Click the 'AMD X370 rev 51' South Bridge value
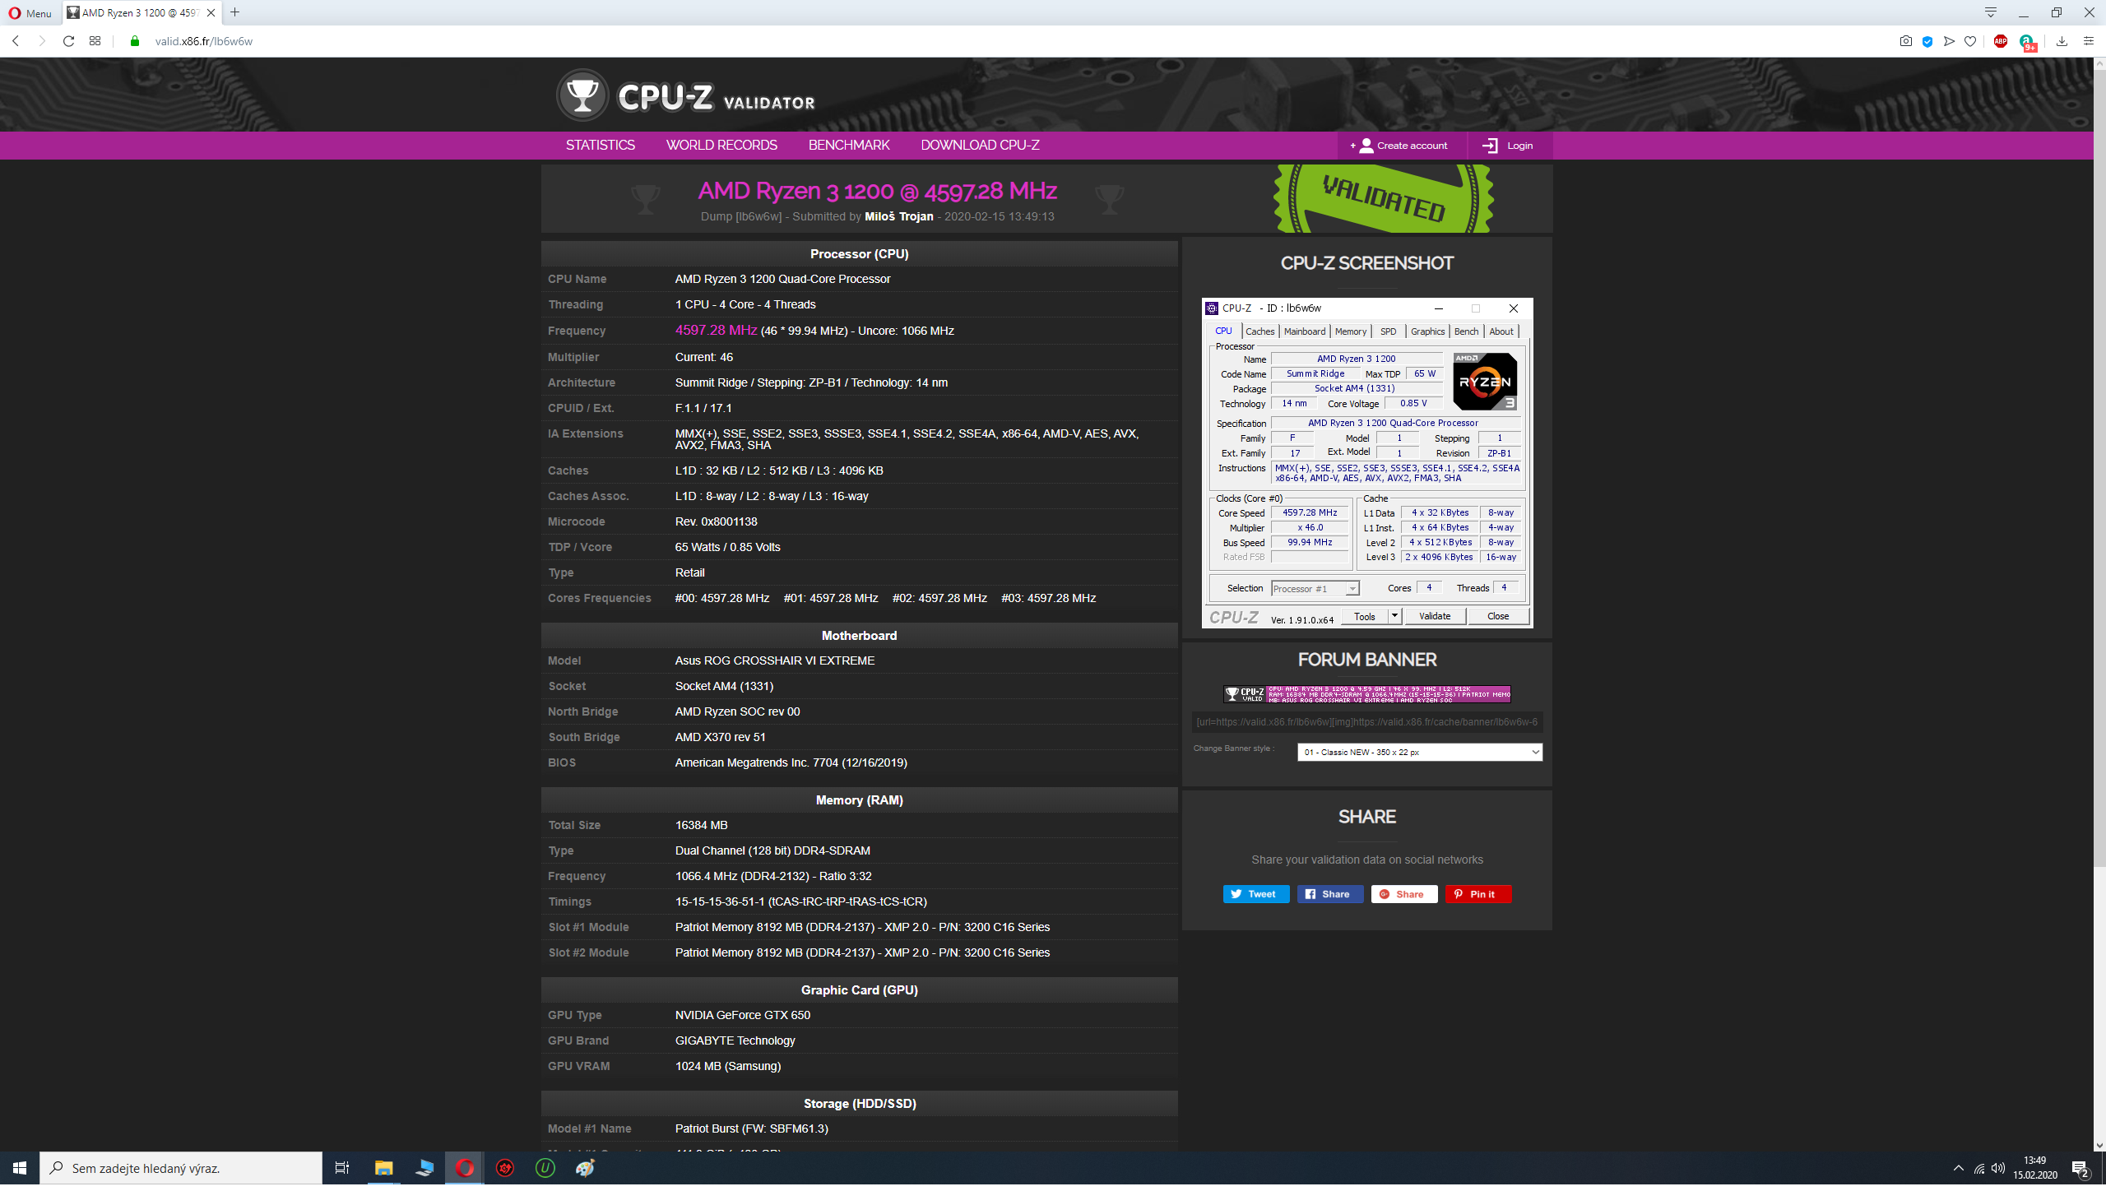2106x1191 pixels. click(721, 737)
